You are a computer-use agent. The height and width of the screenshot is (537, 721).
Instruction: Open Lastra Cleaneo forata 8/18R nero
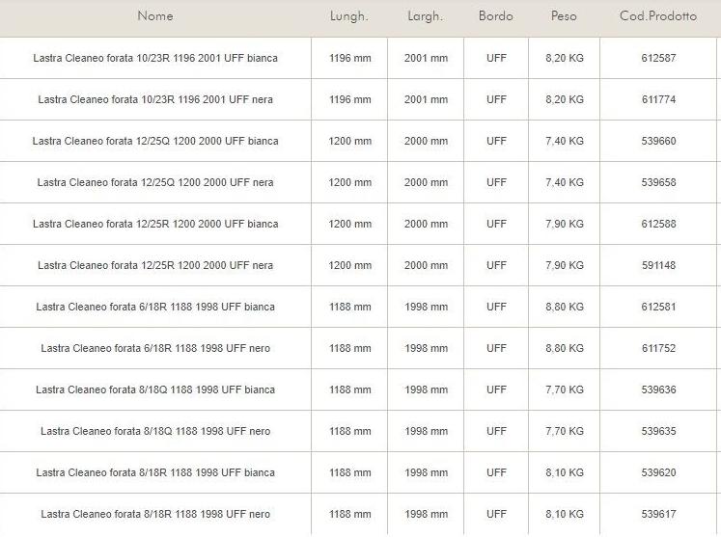(x=155, y=515)
